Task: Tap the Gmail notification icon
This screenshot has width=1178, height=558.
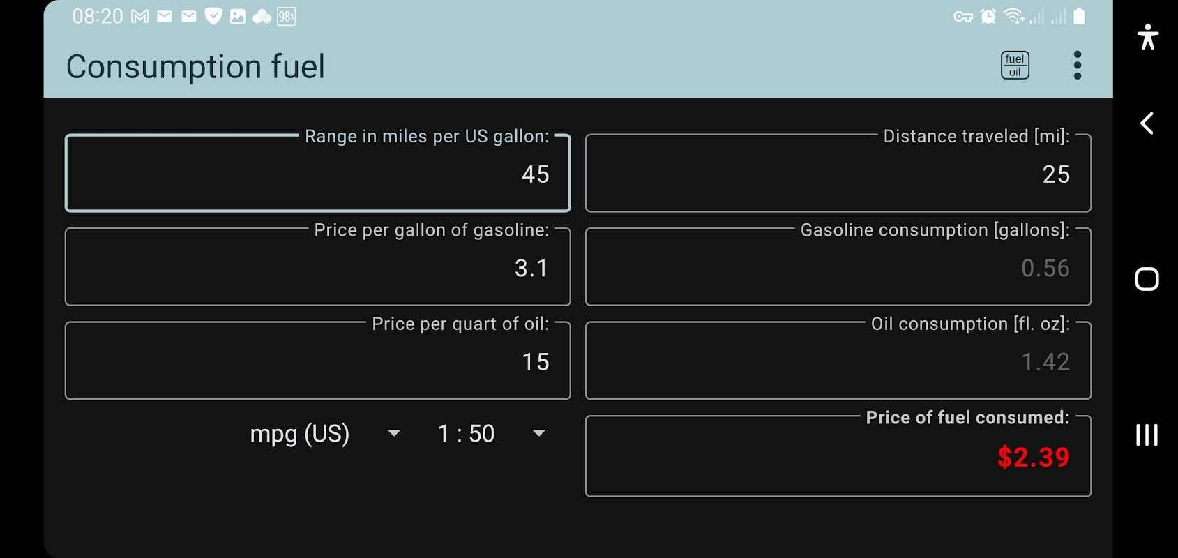Action: tap(140, 17)
